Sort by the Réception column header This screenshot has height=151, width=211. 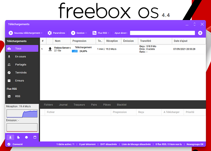pos(113,41)
